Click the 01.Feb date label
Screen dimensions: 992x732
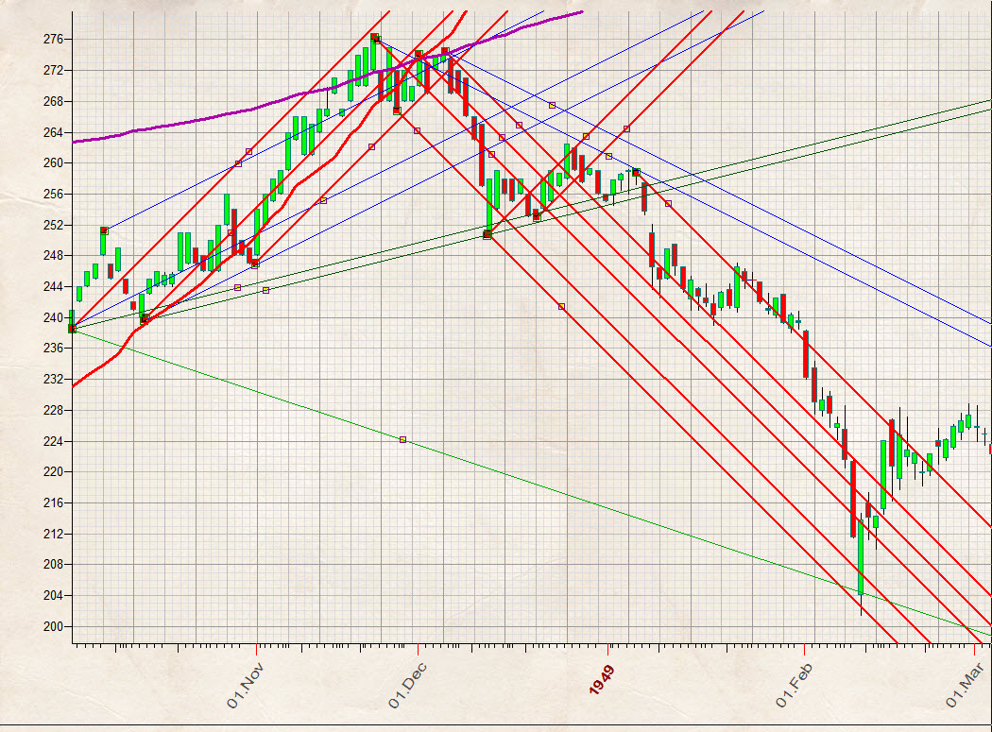[794, 689]
